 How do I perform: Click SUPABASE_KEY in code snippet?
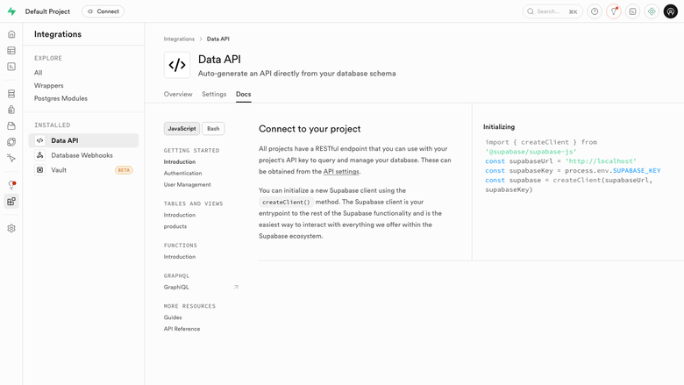(x=637, y=170)
